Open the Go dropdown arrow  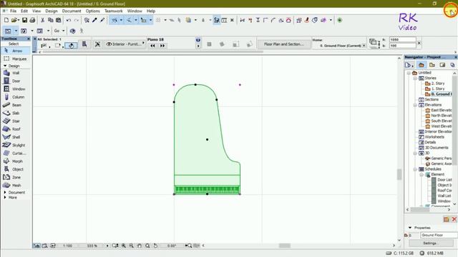pos(64,31)
